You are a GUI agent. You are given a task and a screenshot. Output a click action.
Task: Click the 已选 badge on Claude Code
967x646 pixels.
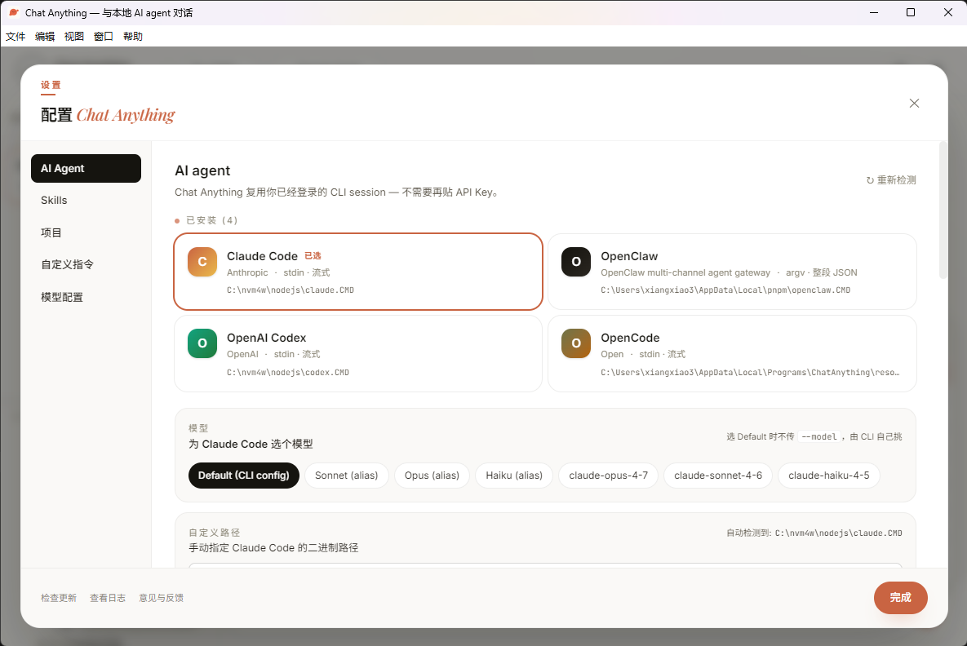tap(313, 256)
